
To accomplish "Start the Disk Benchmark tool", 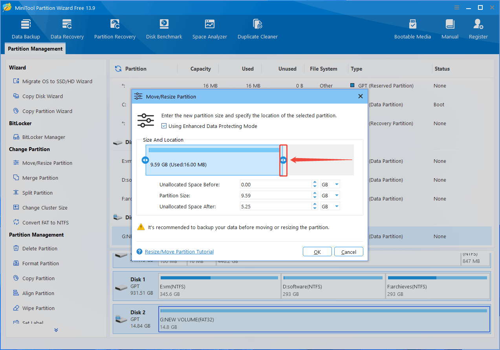I will click(164, 29).
